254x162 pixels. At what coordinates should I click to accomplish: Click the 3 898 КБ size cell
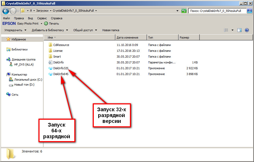(192, 74)
